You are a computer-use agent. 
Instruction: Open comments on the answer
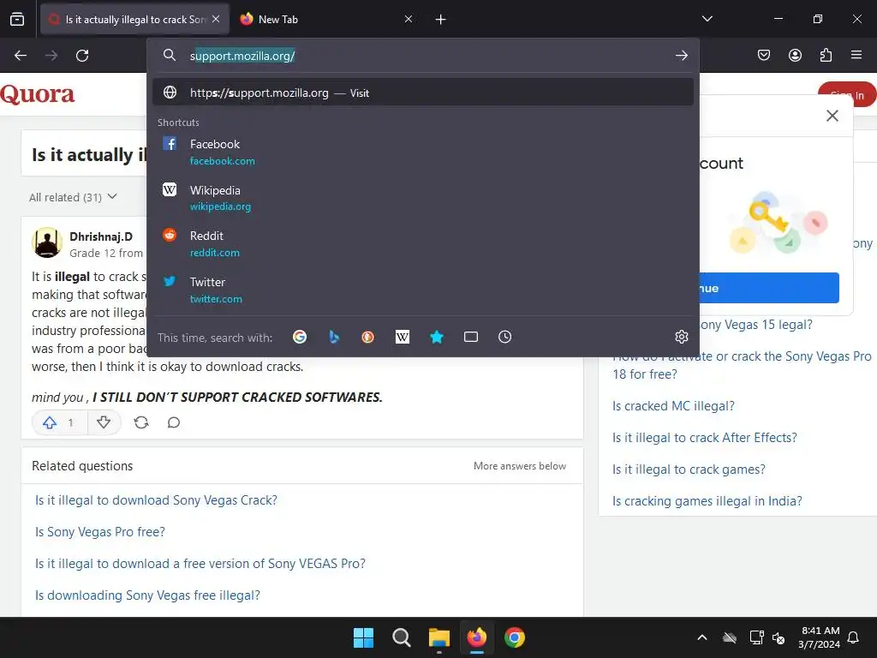174,422
